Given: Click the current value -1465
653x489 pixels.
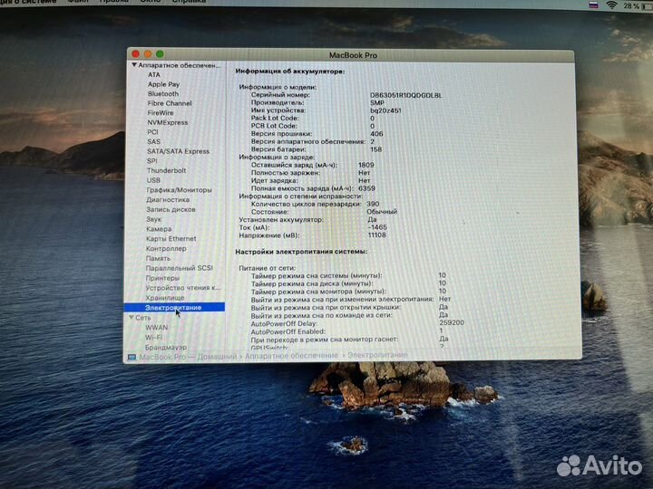Looking at the screenshot, I should (x=377, y=227).
